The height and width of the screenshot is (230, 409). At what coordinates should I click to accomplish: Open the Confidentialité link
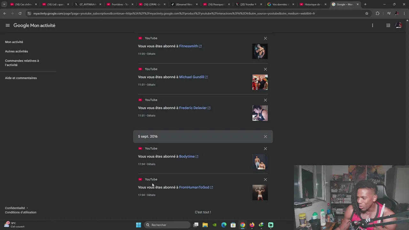[15, 208]
